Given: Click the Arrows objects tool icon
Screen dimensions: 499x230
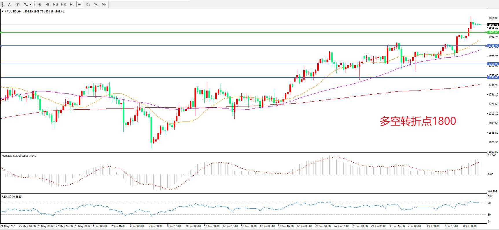Looking at the screenshot, I should (25, 4).
